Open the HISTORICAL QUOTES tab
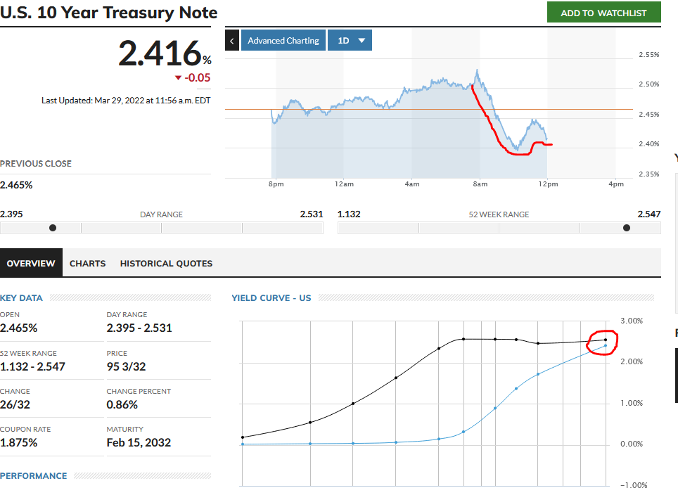 point(166,263)
